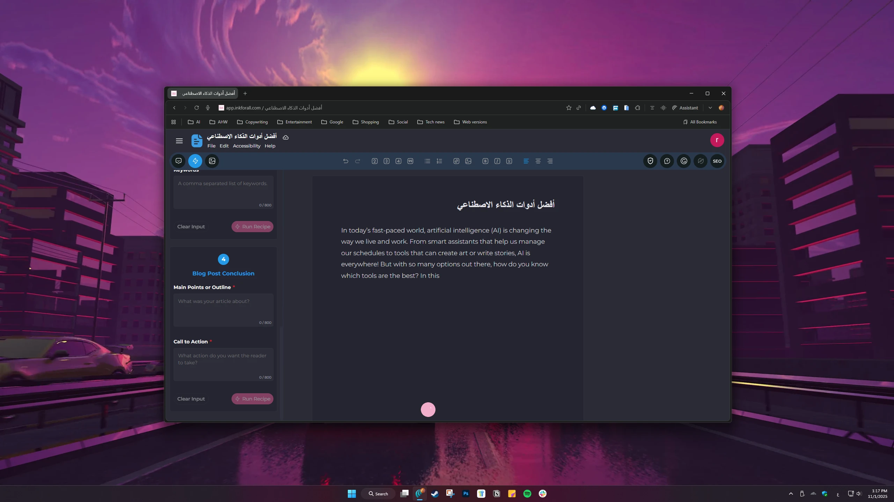The image size is (894, 502).
Task: Toggle underline formatting
Action: pos(509,161)
